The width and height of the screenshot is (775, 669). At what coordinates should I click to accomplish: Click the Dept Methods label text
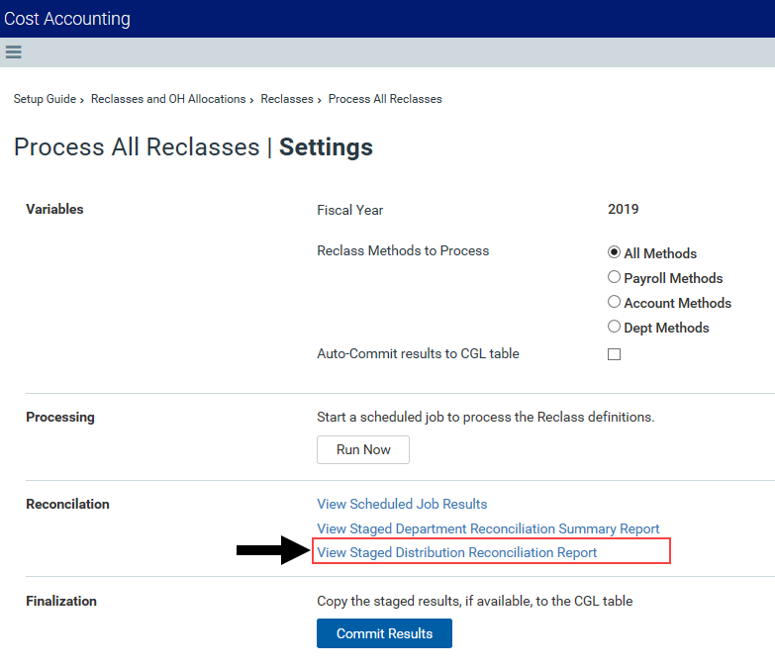[x=666, y=328]
